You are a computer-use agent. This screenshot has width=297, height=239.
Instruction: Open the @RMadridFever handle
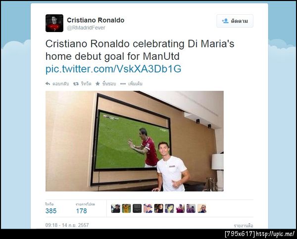click(86, 28)
